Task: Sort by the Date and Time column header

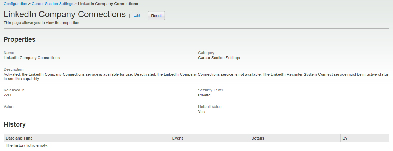Action: click(19, 138)
